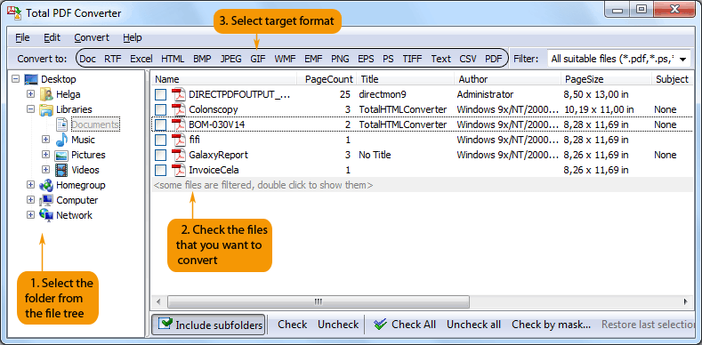The image size is (702, 345).
Task: Select PNG as target format
Action: pos(340,59)
